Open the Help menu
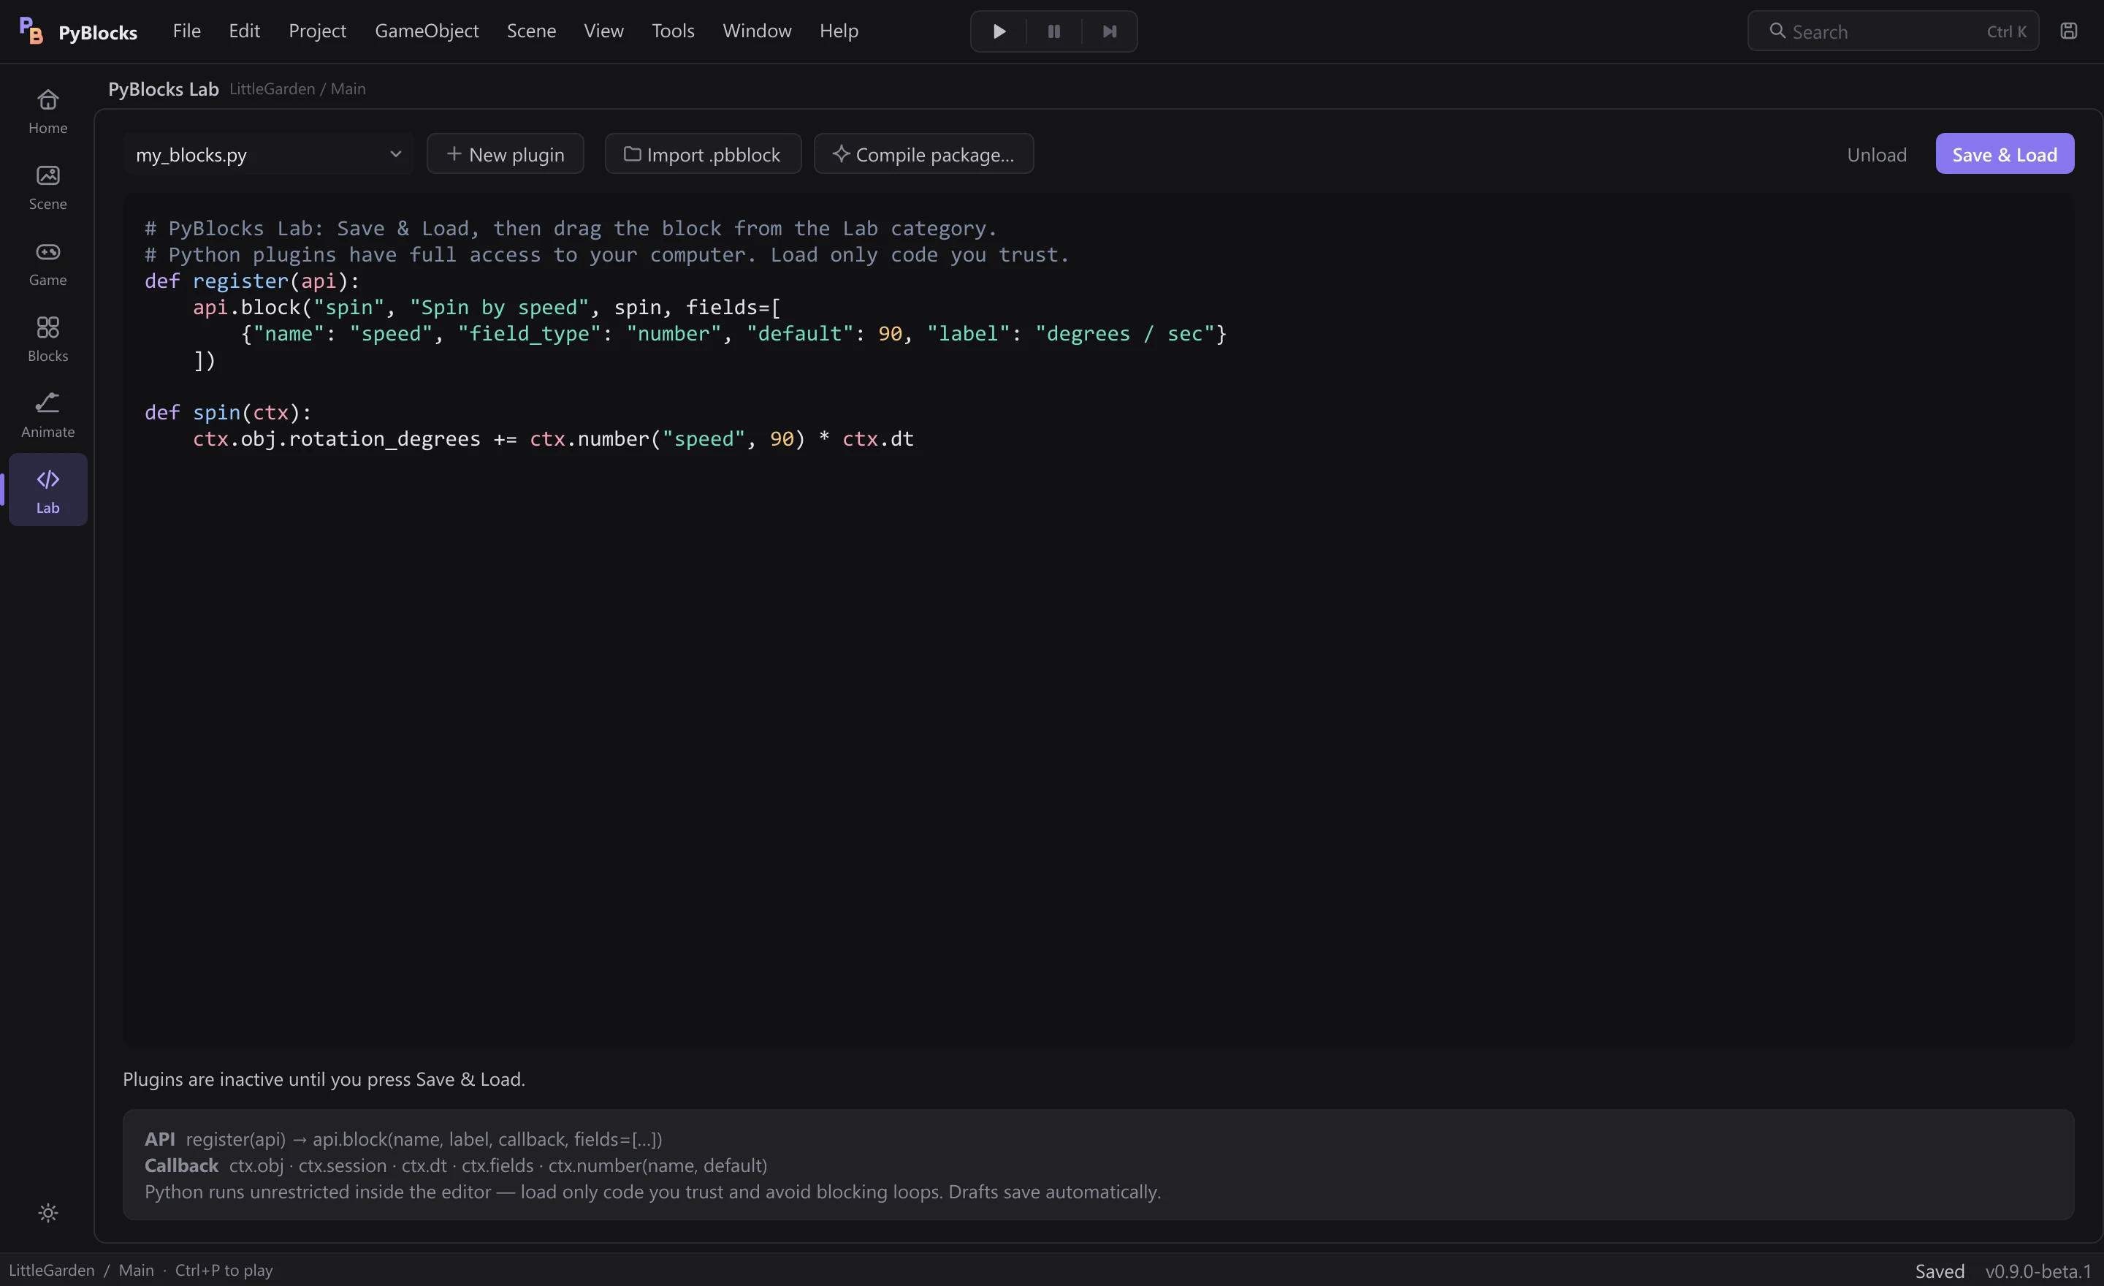The image size is (2104, 1286). click(x=839, y=31)
